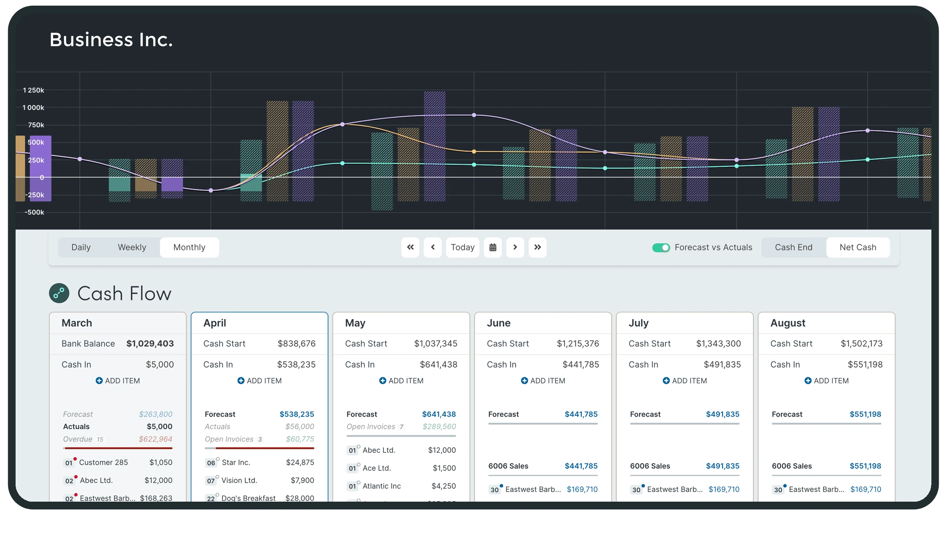The image size is (947, 548).
Task: Expand Open Invoices row in May
Action: coord(371,427)
